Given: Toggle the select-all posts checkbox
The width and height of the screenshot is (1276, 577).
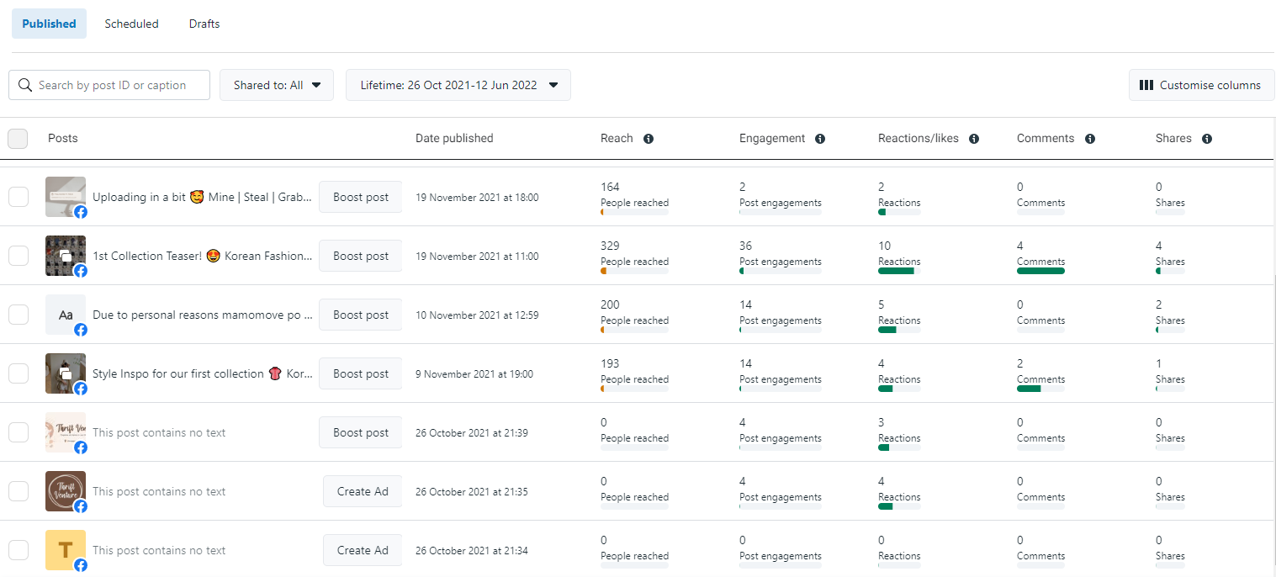Looking at the screenshot, I should 18,139.
